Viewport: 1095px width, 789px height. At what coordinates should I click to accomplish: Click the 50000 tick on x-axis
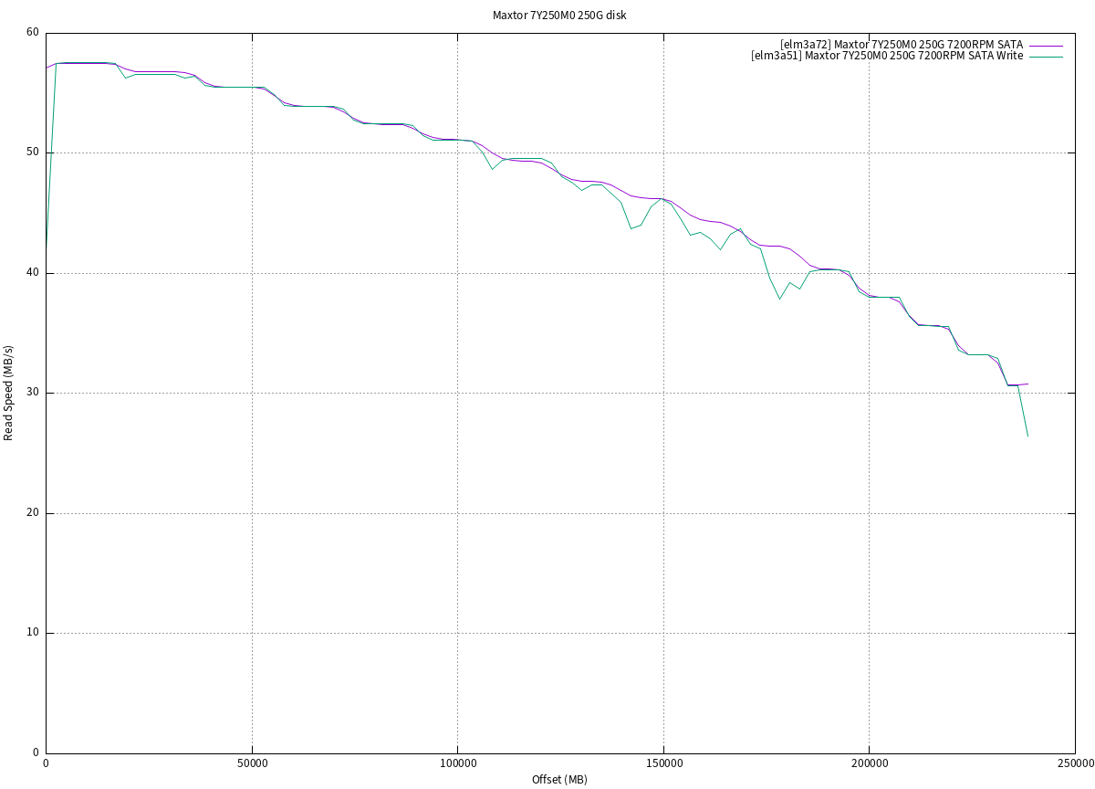click(252, 764)
